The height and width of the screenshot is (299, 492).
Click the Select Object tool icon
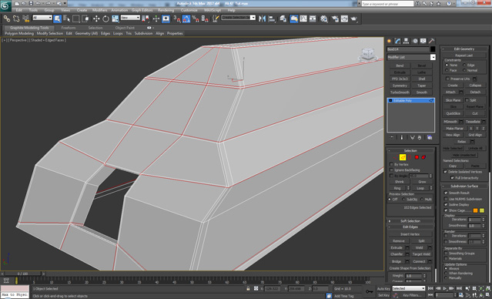tap(58, 18)
